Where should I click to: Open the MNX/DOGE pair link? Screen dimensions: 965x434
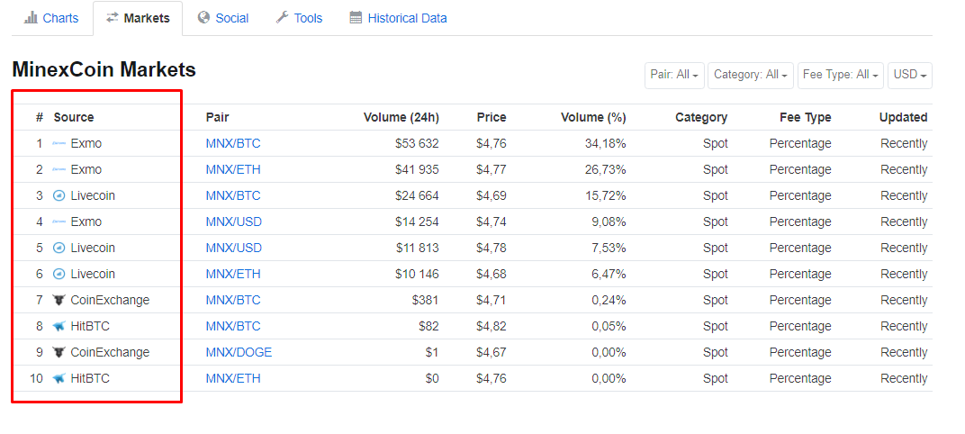point(239,352)
